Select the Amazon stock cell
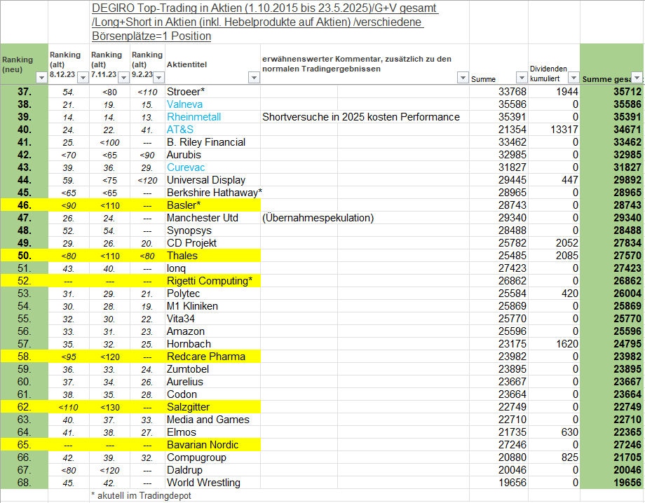This screenshot has width=645, height=503. point(212,331)
